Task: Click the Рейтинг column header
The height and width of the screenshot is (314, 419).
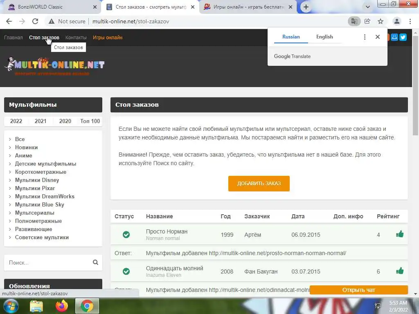Action: tap(388, 216)
